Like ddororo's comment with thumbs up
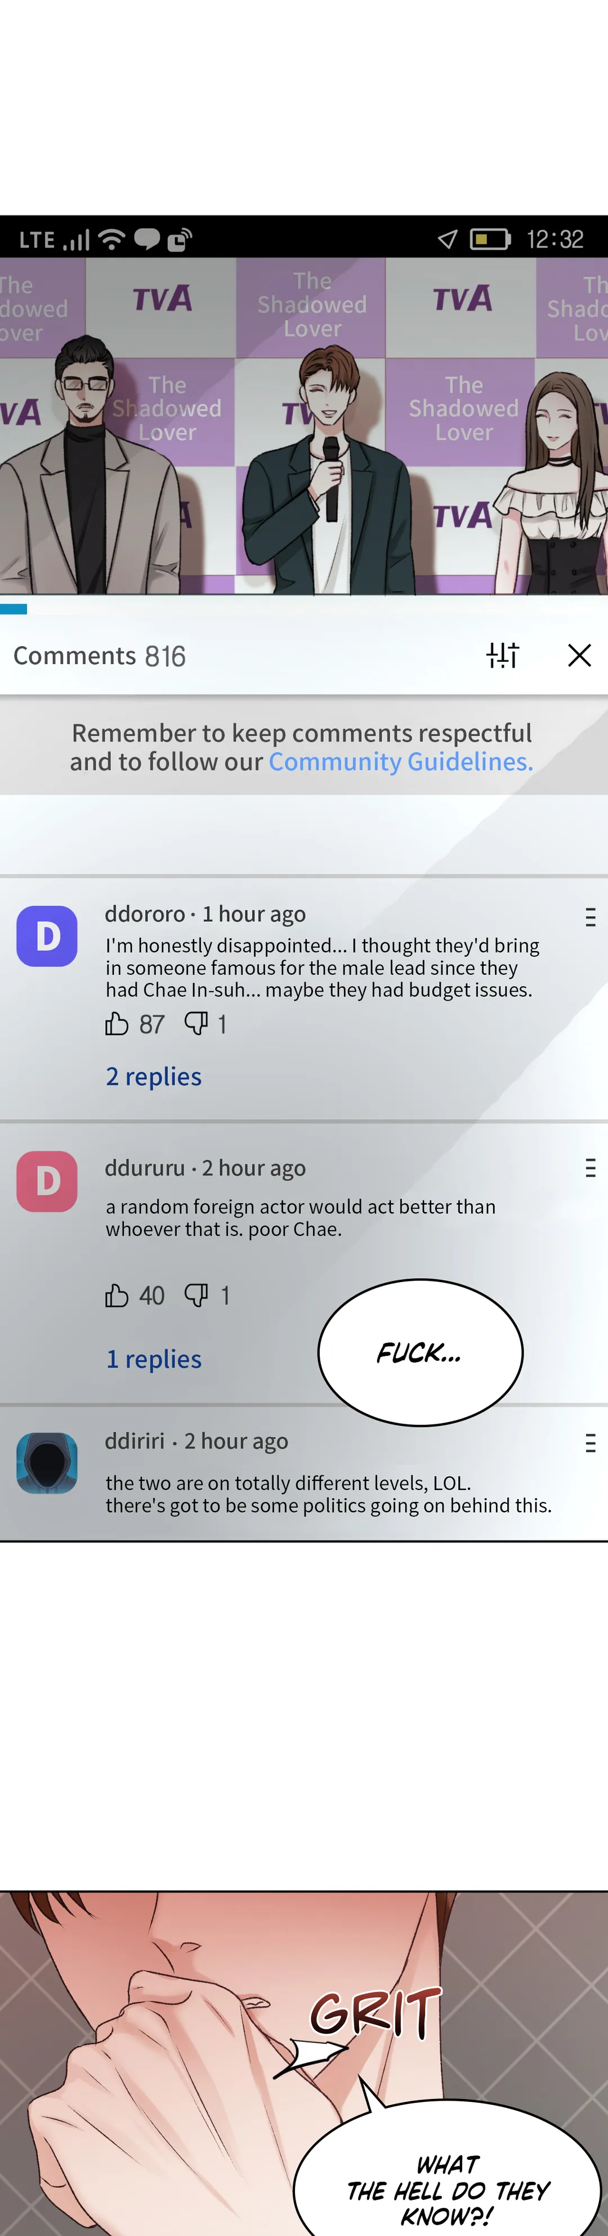Viewport: 608px width, 2236px height. pyautogui.click(x=117, y=1024)
